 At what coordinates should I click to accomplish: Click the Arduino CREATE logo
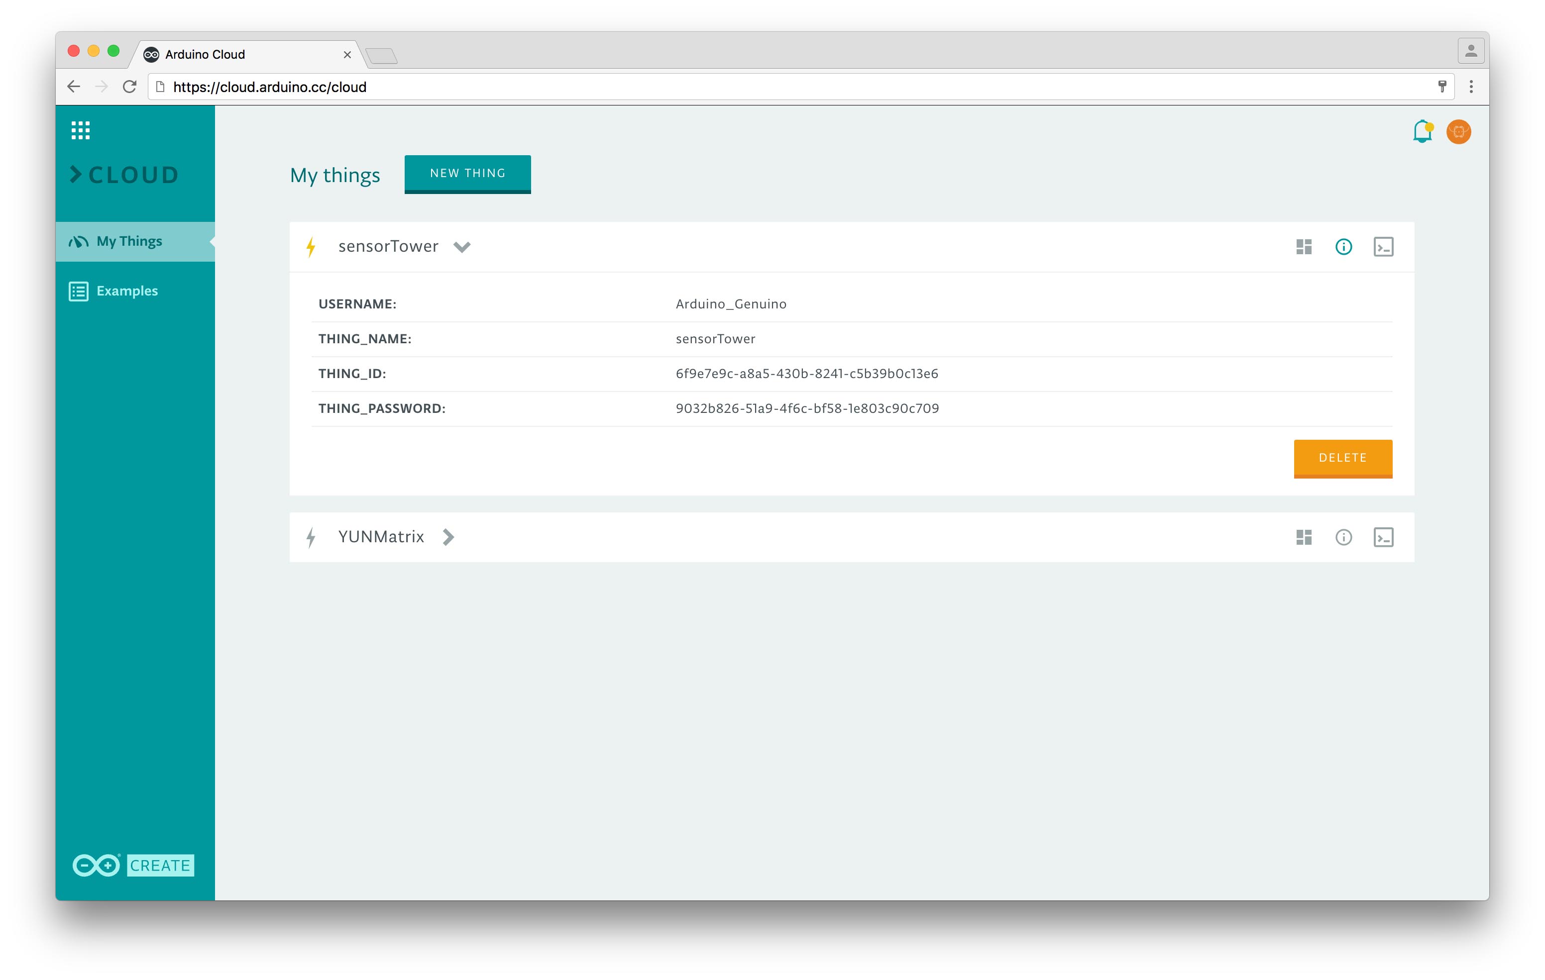pyautogui.click(x=133, y=865)
